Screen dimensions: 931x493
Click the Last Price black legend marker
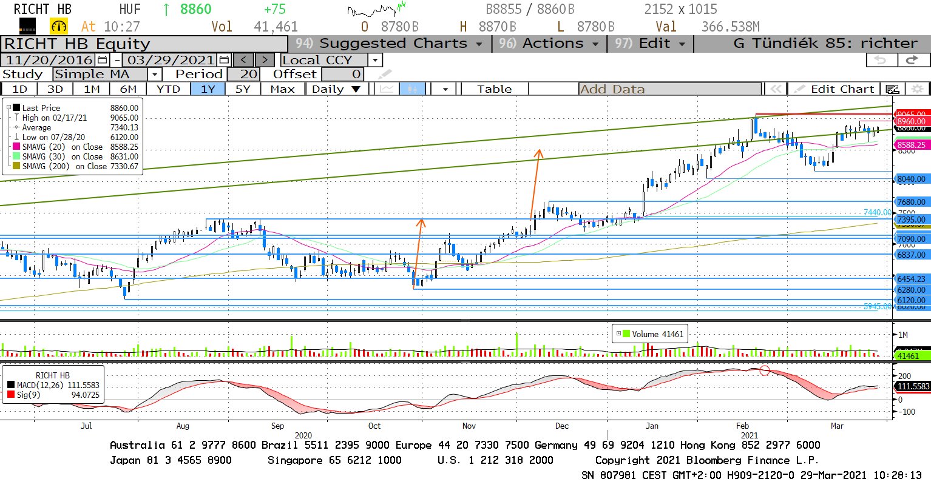(16, 108)
